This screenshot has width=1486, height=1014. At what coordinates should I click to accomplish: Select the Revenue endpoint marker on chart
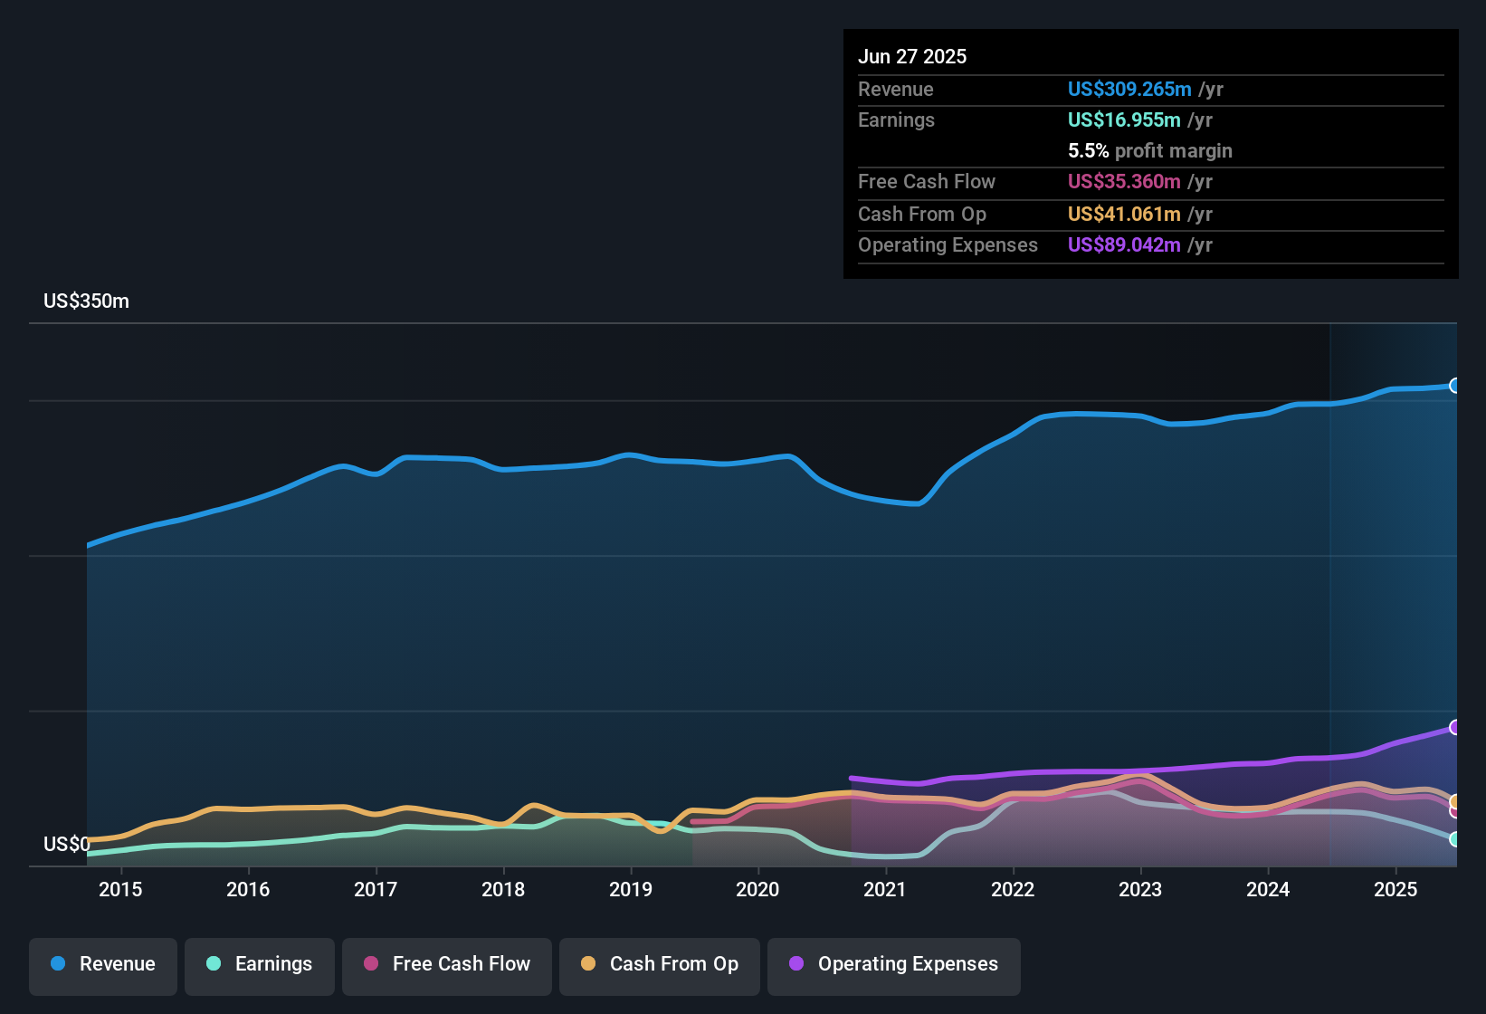pos(1454,386)
